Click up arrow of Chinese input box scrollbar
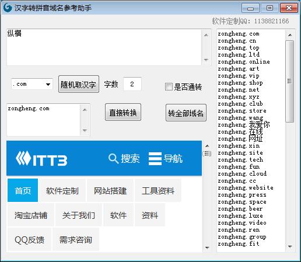Image resolution: width=301 pixels, height=262 pixels. point(206,35)
